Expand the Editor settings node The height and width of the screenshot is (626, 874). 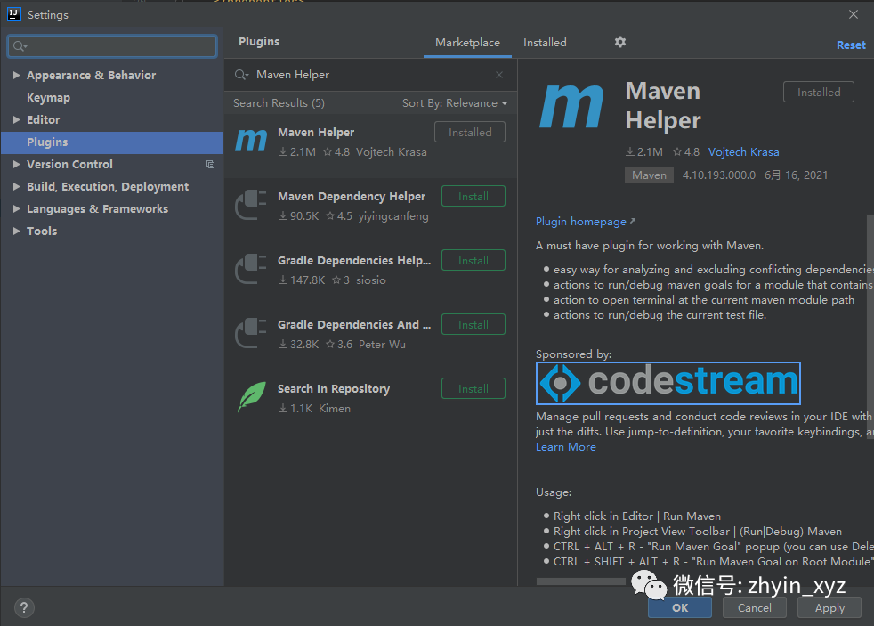point(16,120)
